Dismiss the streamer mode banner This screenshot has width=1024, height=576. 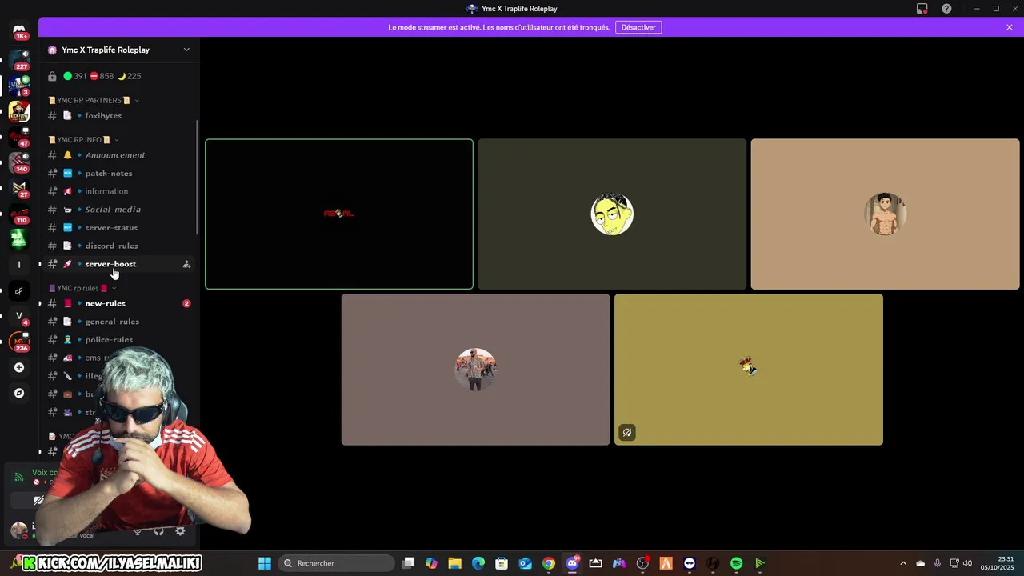(x=1010, y=27)
